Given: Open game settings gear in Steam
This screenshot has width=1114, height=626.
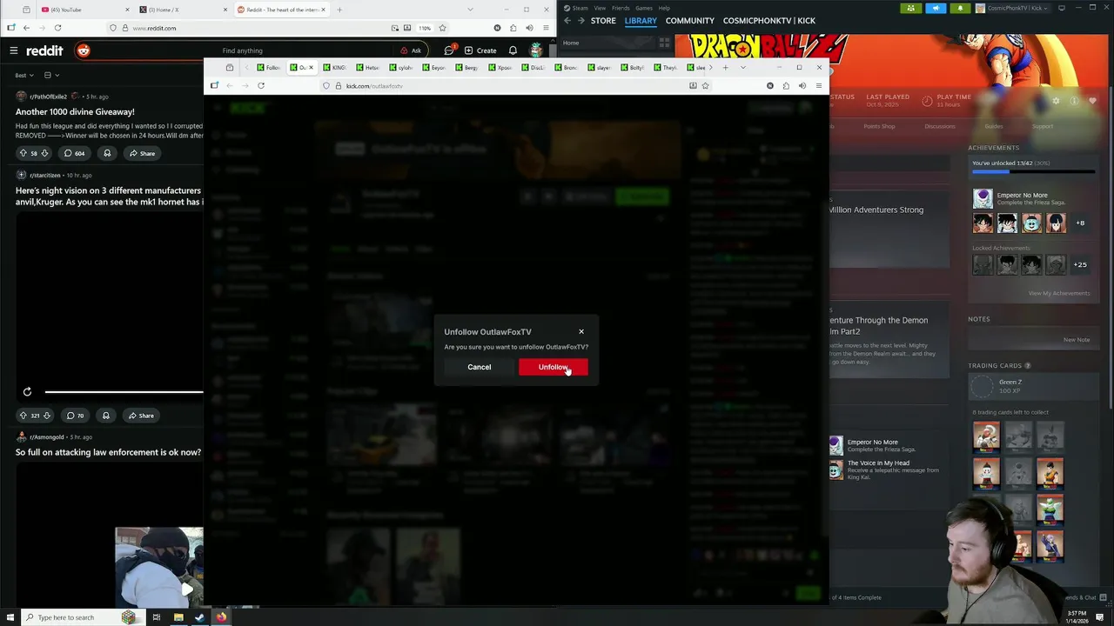Looking at the screenshot, I should pyautogui.click(x=1056, y=101).
